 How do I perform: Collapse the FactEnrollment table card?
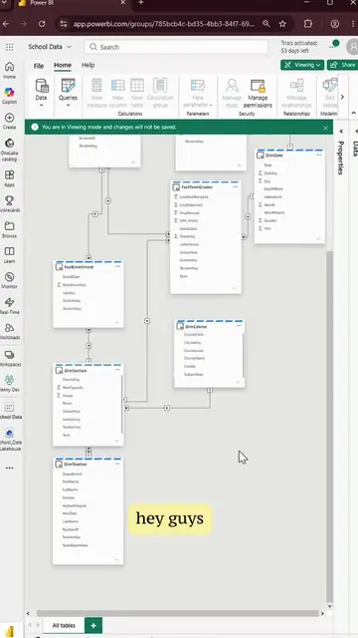(117, 323)
